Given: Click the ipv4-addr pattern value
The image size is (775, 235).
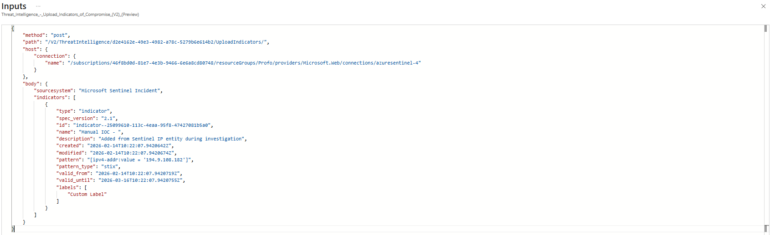Looking at the screenshot, I should tap(140, 160).
